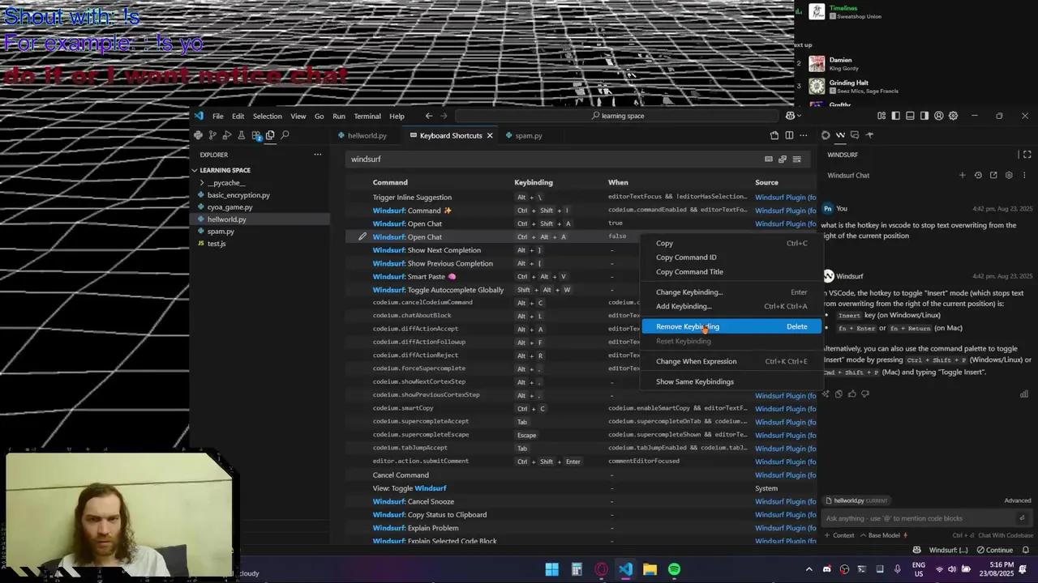The image size is (1038, 583).
Task: Choose Remove Keybinding from context menu
Action: pos(731,326)
